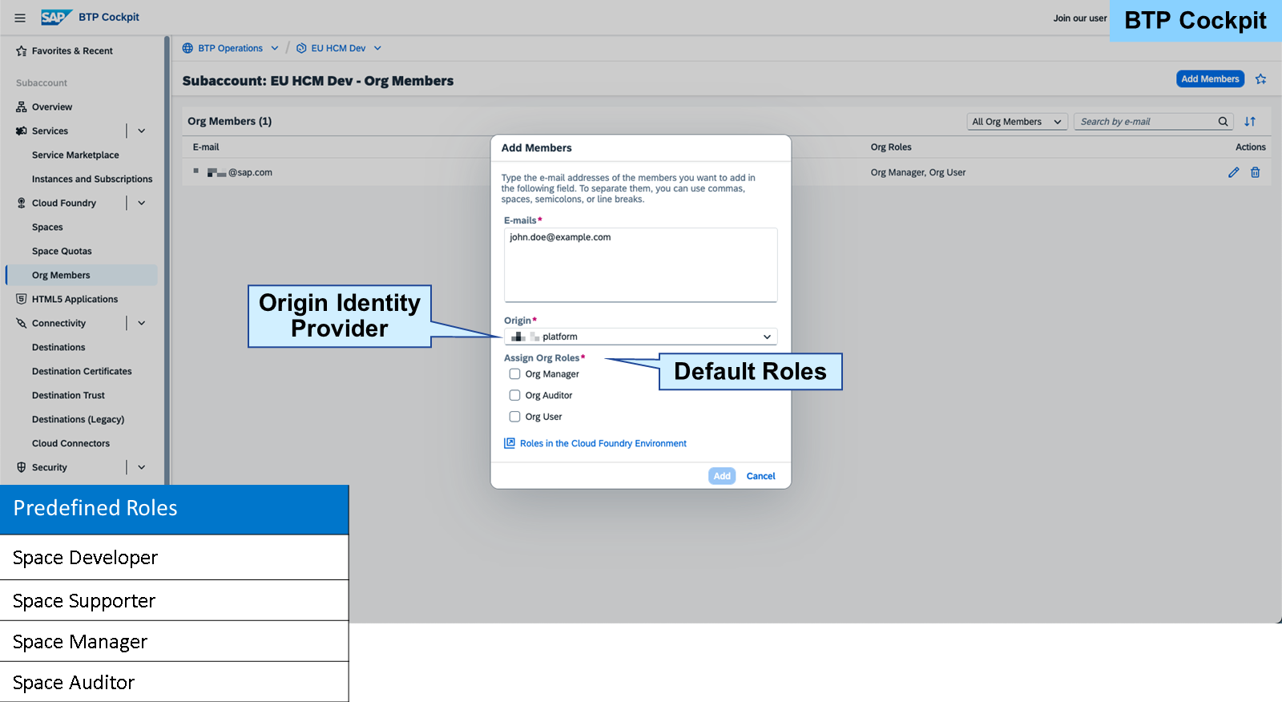Click the search magnifier icon

pyautogui.click(x=1223, y=122)
